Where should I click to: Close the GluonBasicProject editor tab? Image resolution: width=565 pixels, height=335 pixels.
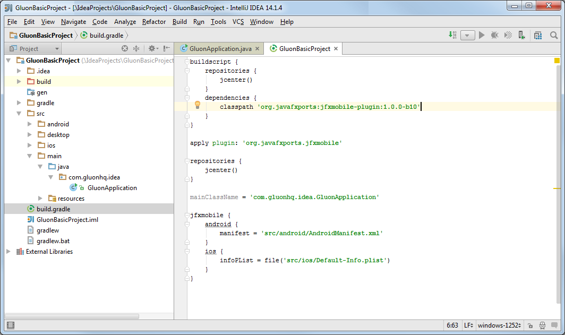tap(336, 49)
